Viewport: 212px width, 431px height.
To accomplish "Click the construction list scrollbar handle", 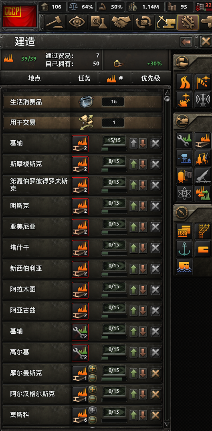I will [167, 99].
